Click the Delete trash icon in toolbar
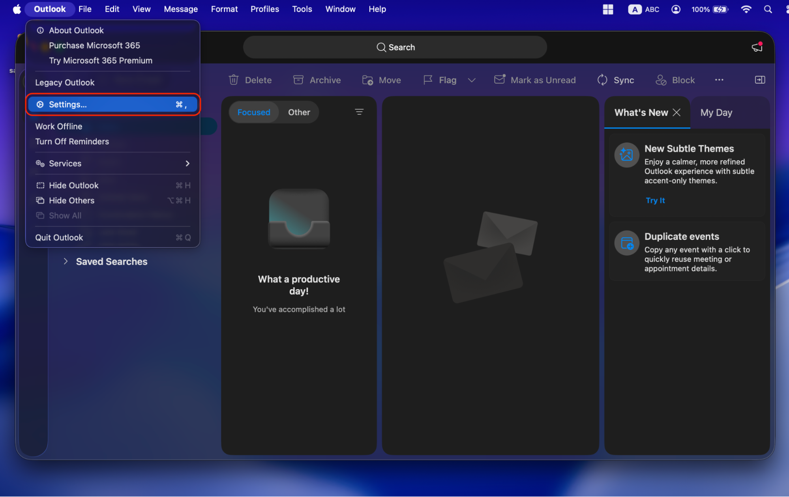The height and width of the screenshot is (497, 789). click(x=234, y=80)
